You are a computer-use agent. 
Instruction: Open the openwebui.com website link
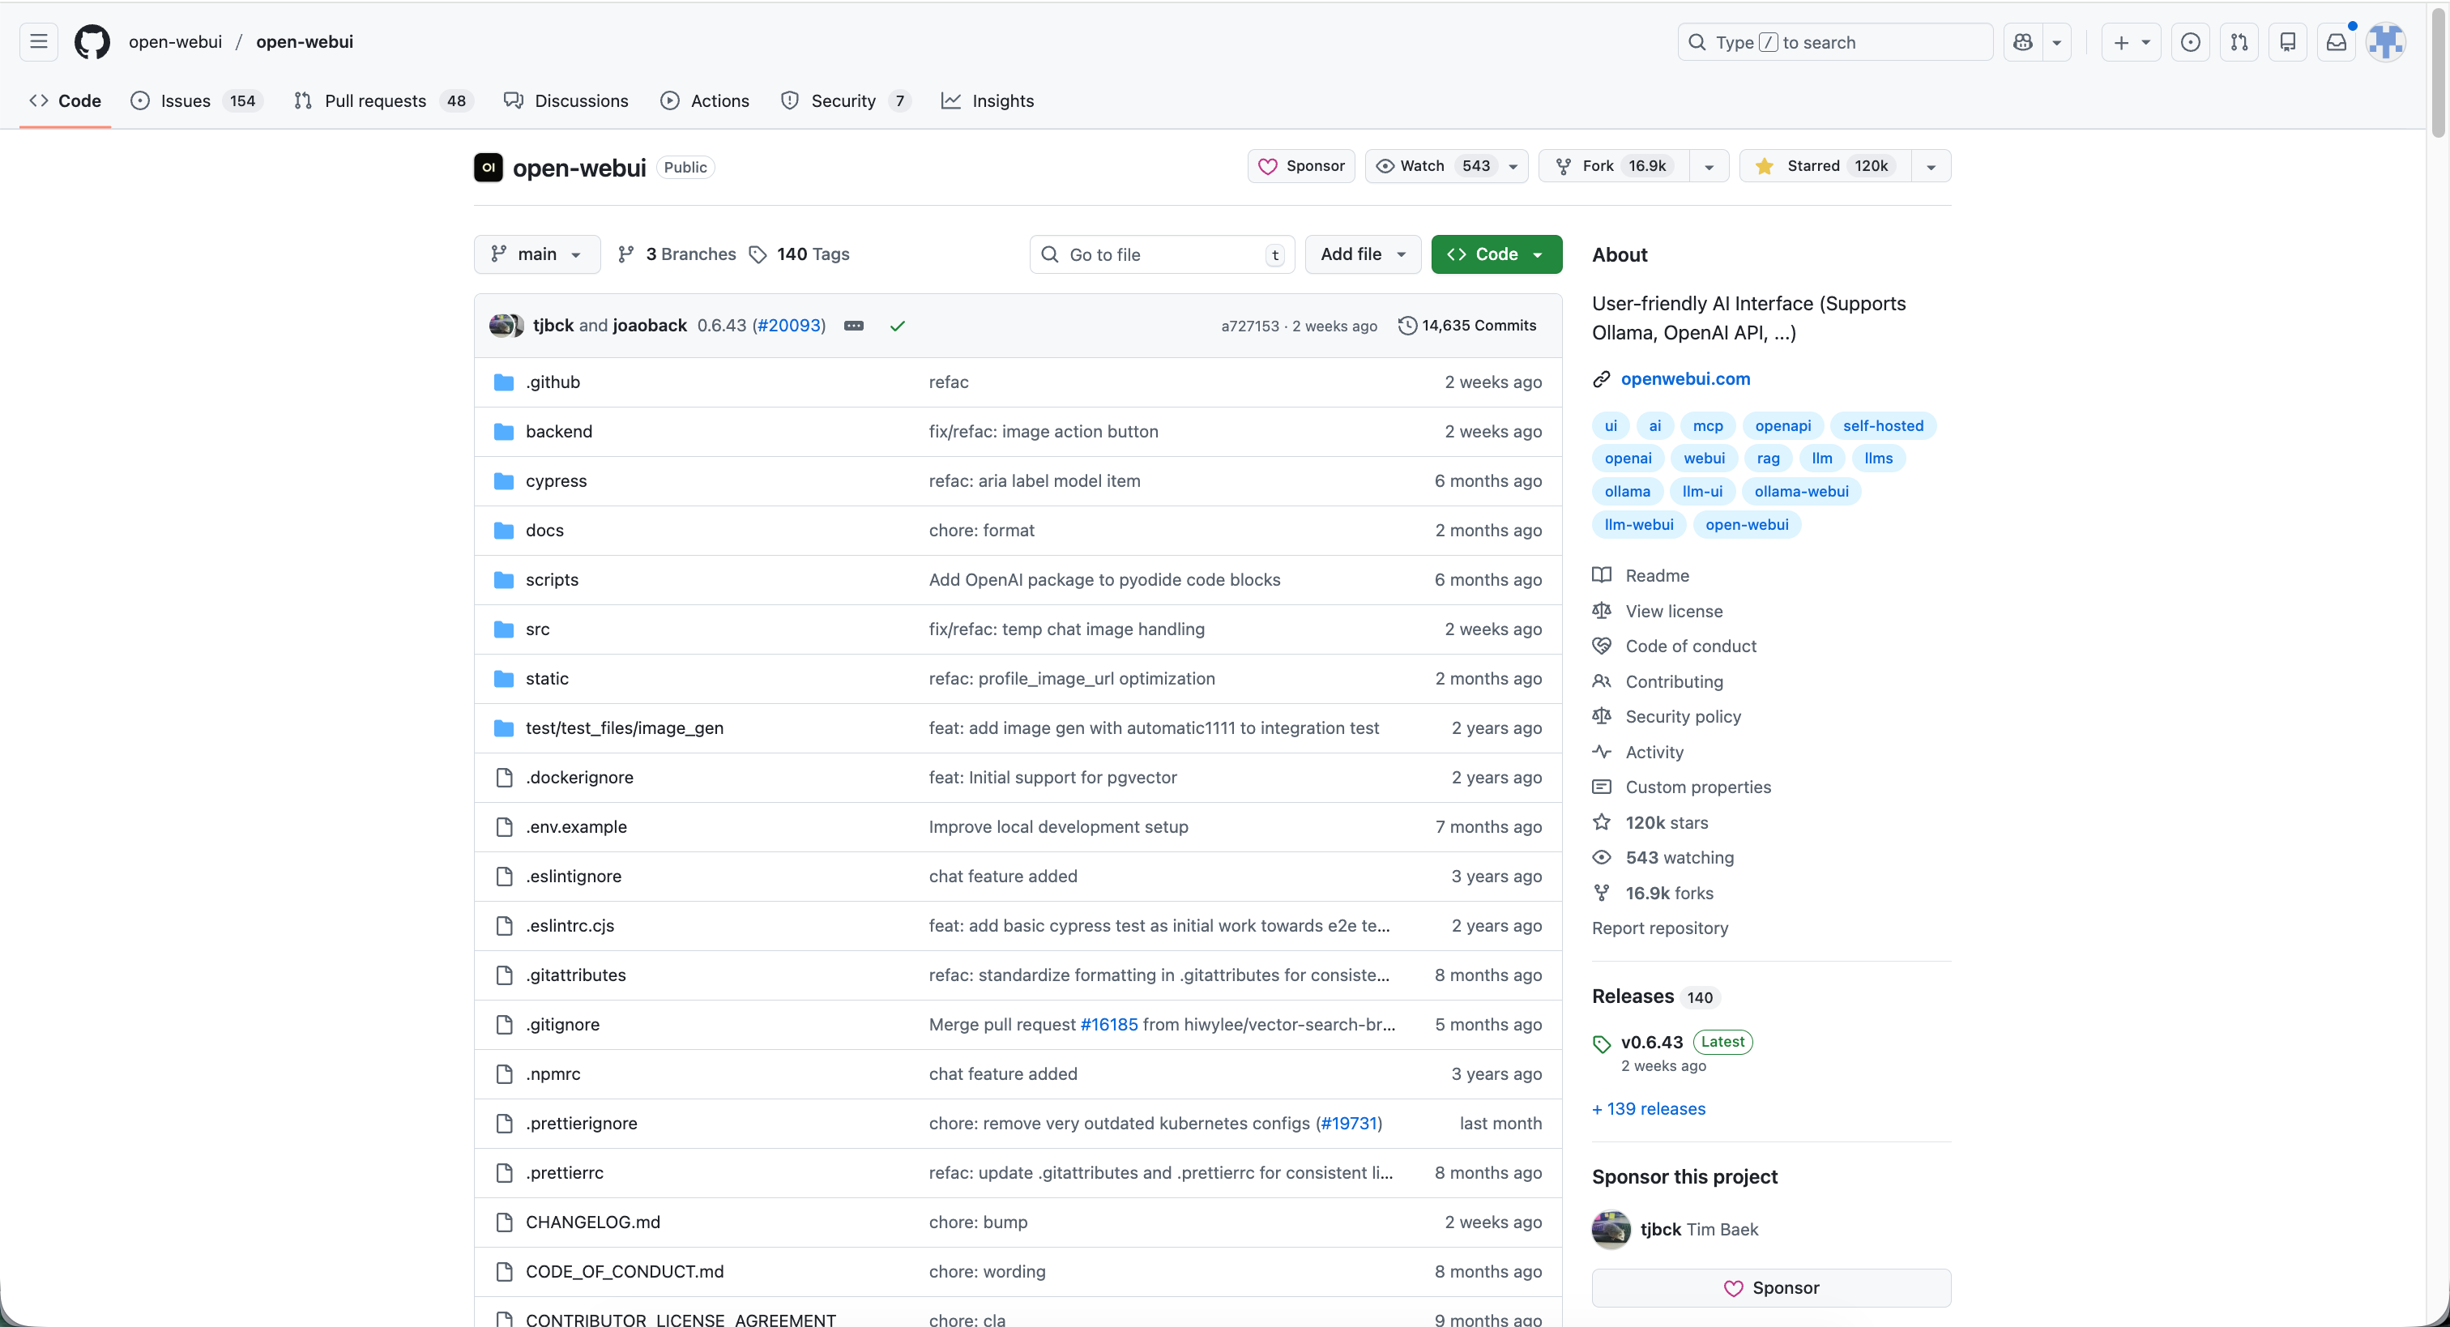click(x=1684, y=378)
